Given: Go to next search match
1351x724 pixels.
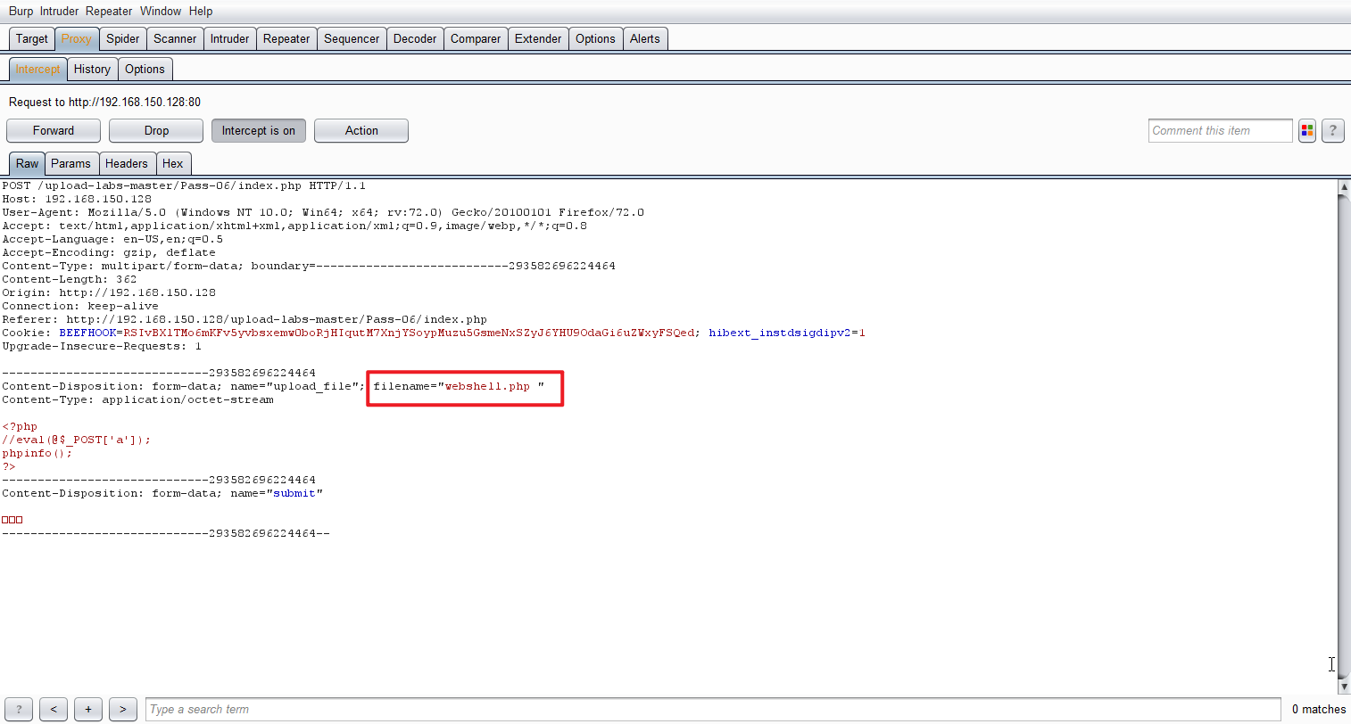Looking at the screenshot, I should 123,709.
